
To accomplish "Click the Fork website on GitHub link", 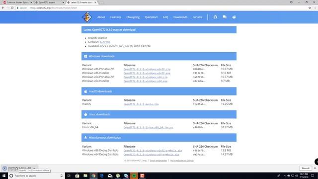I will coord(182,161).
